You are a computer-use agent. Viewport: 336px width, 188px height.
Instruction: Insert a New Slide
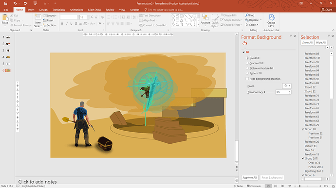[38, 21]
